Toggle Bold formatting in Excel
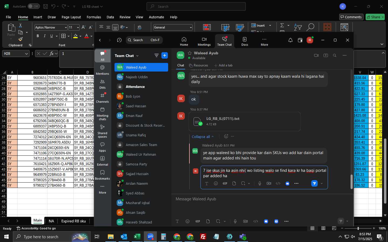Screen dimensions: 388x242 tap(38, 36)
